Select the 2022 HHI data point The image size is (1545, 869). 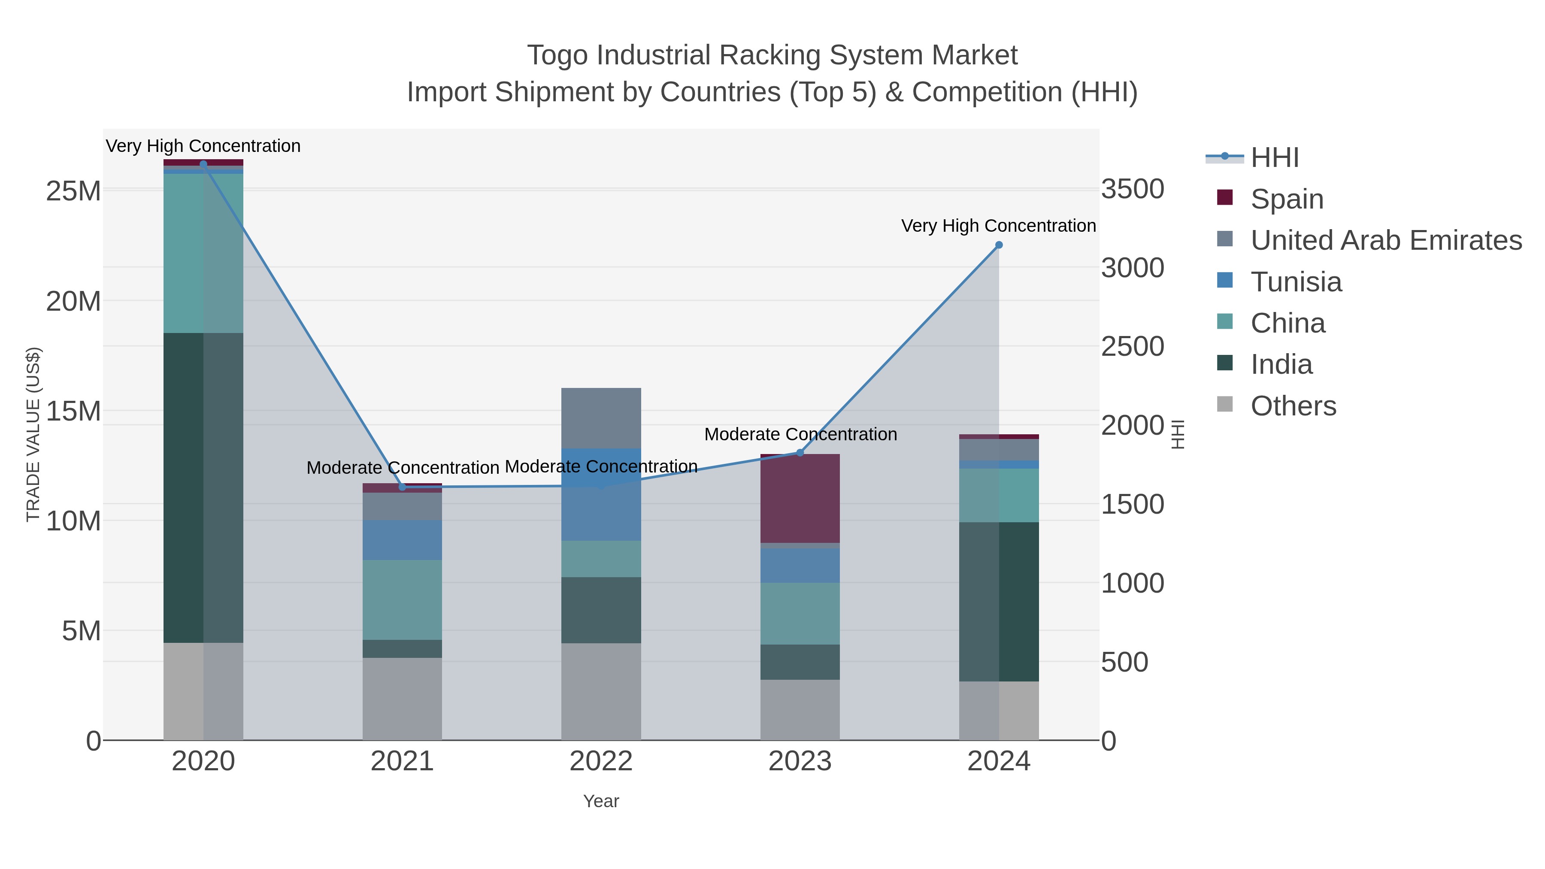tap(602, 486)
